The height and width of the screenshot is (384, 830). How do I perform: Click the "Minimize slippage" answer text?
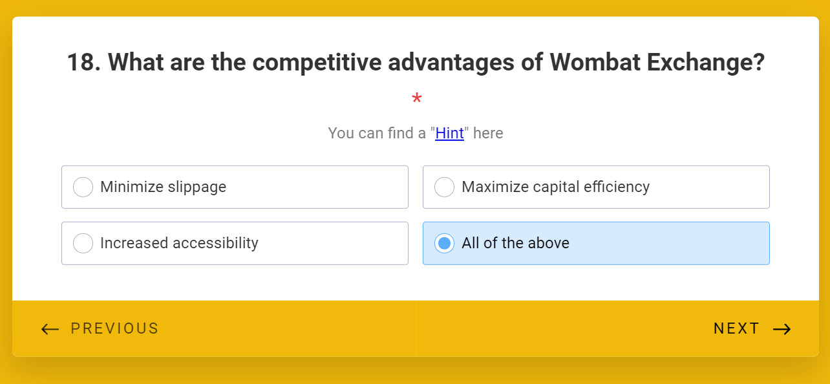point(163,187)
